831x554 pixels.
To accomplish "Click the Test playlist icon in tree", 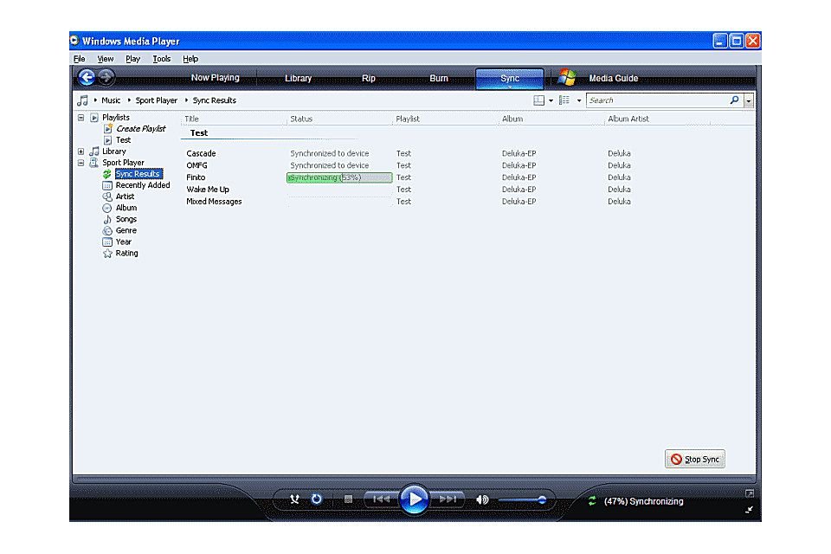I will (107, 140).
